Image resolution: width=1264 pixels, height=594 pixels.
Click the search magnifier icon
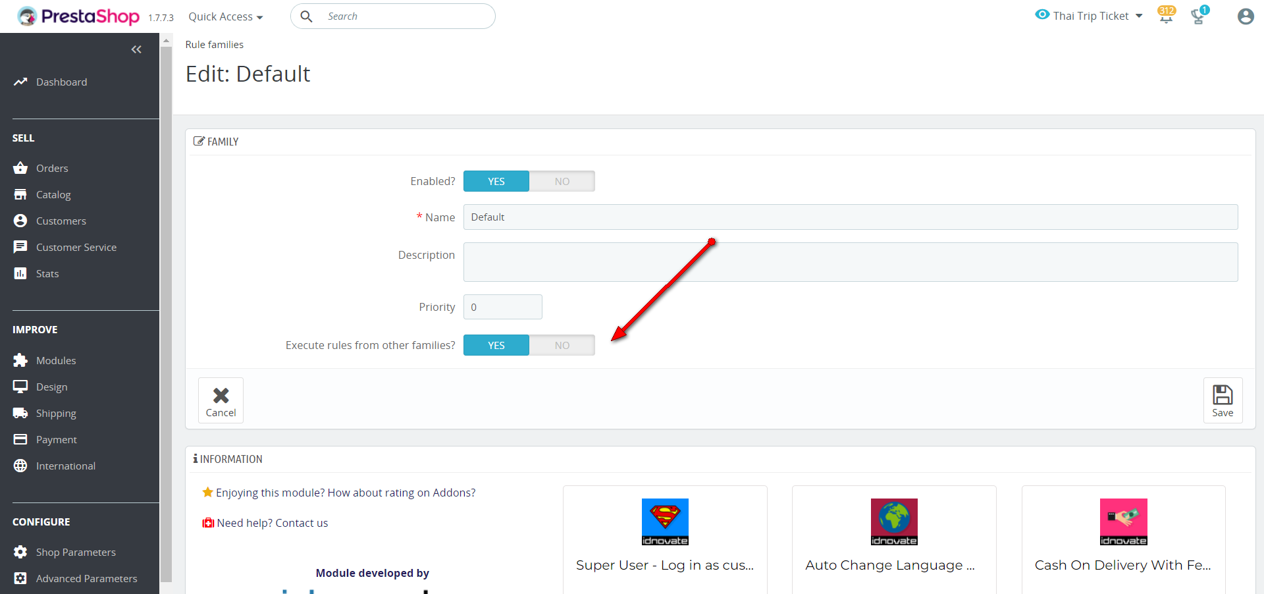pyautogui.click(x=306, y=16)
